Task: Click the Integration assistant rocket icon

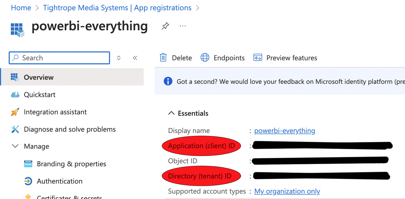Action: pyautogui.click(x=15, y=112)
